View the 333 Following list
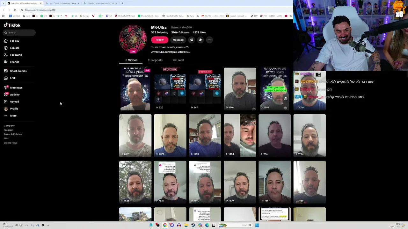408x229 pixels. tap(159, 32)
